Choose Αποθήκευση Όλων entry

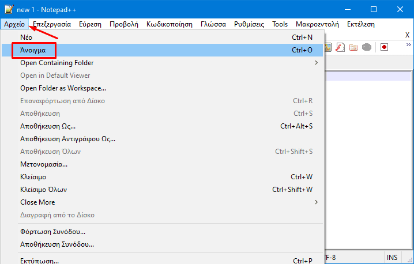click(x=163, y=152)
